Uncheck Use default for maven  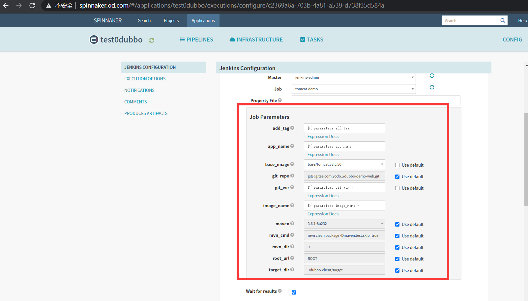click(397, 225)
